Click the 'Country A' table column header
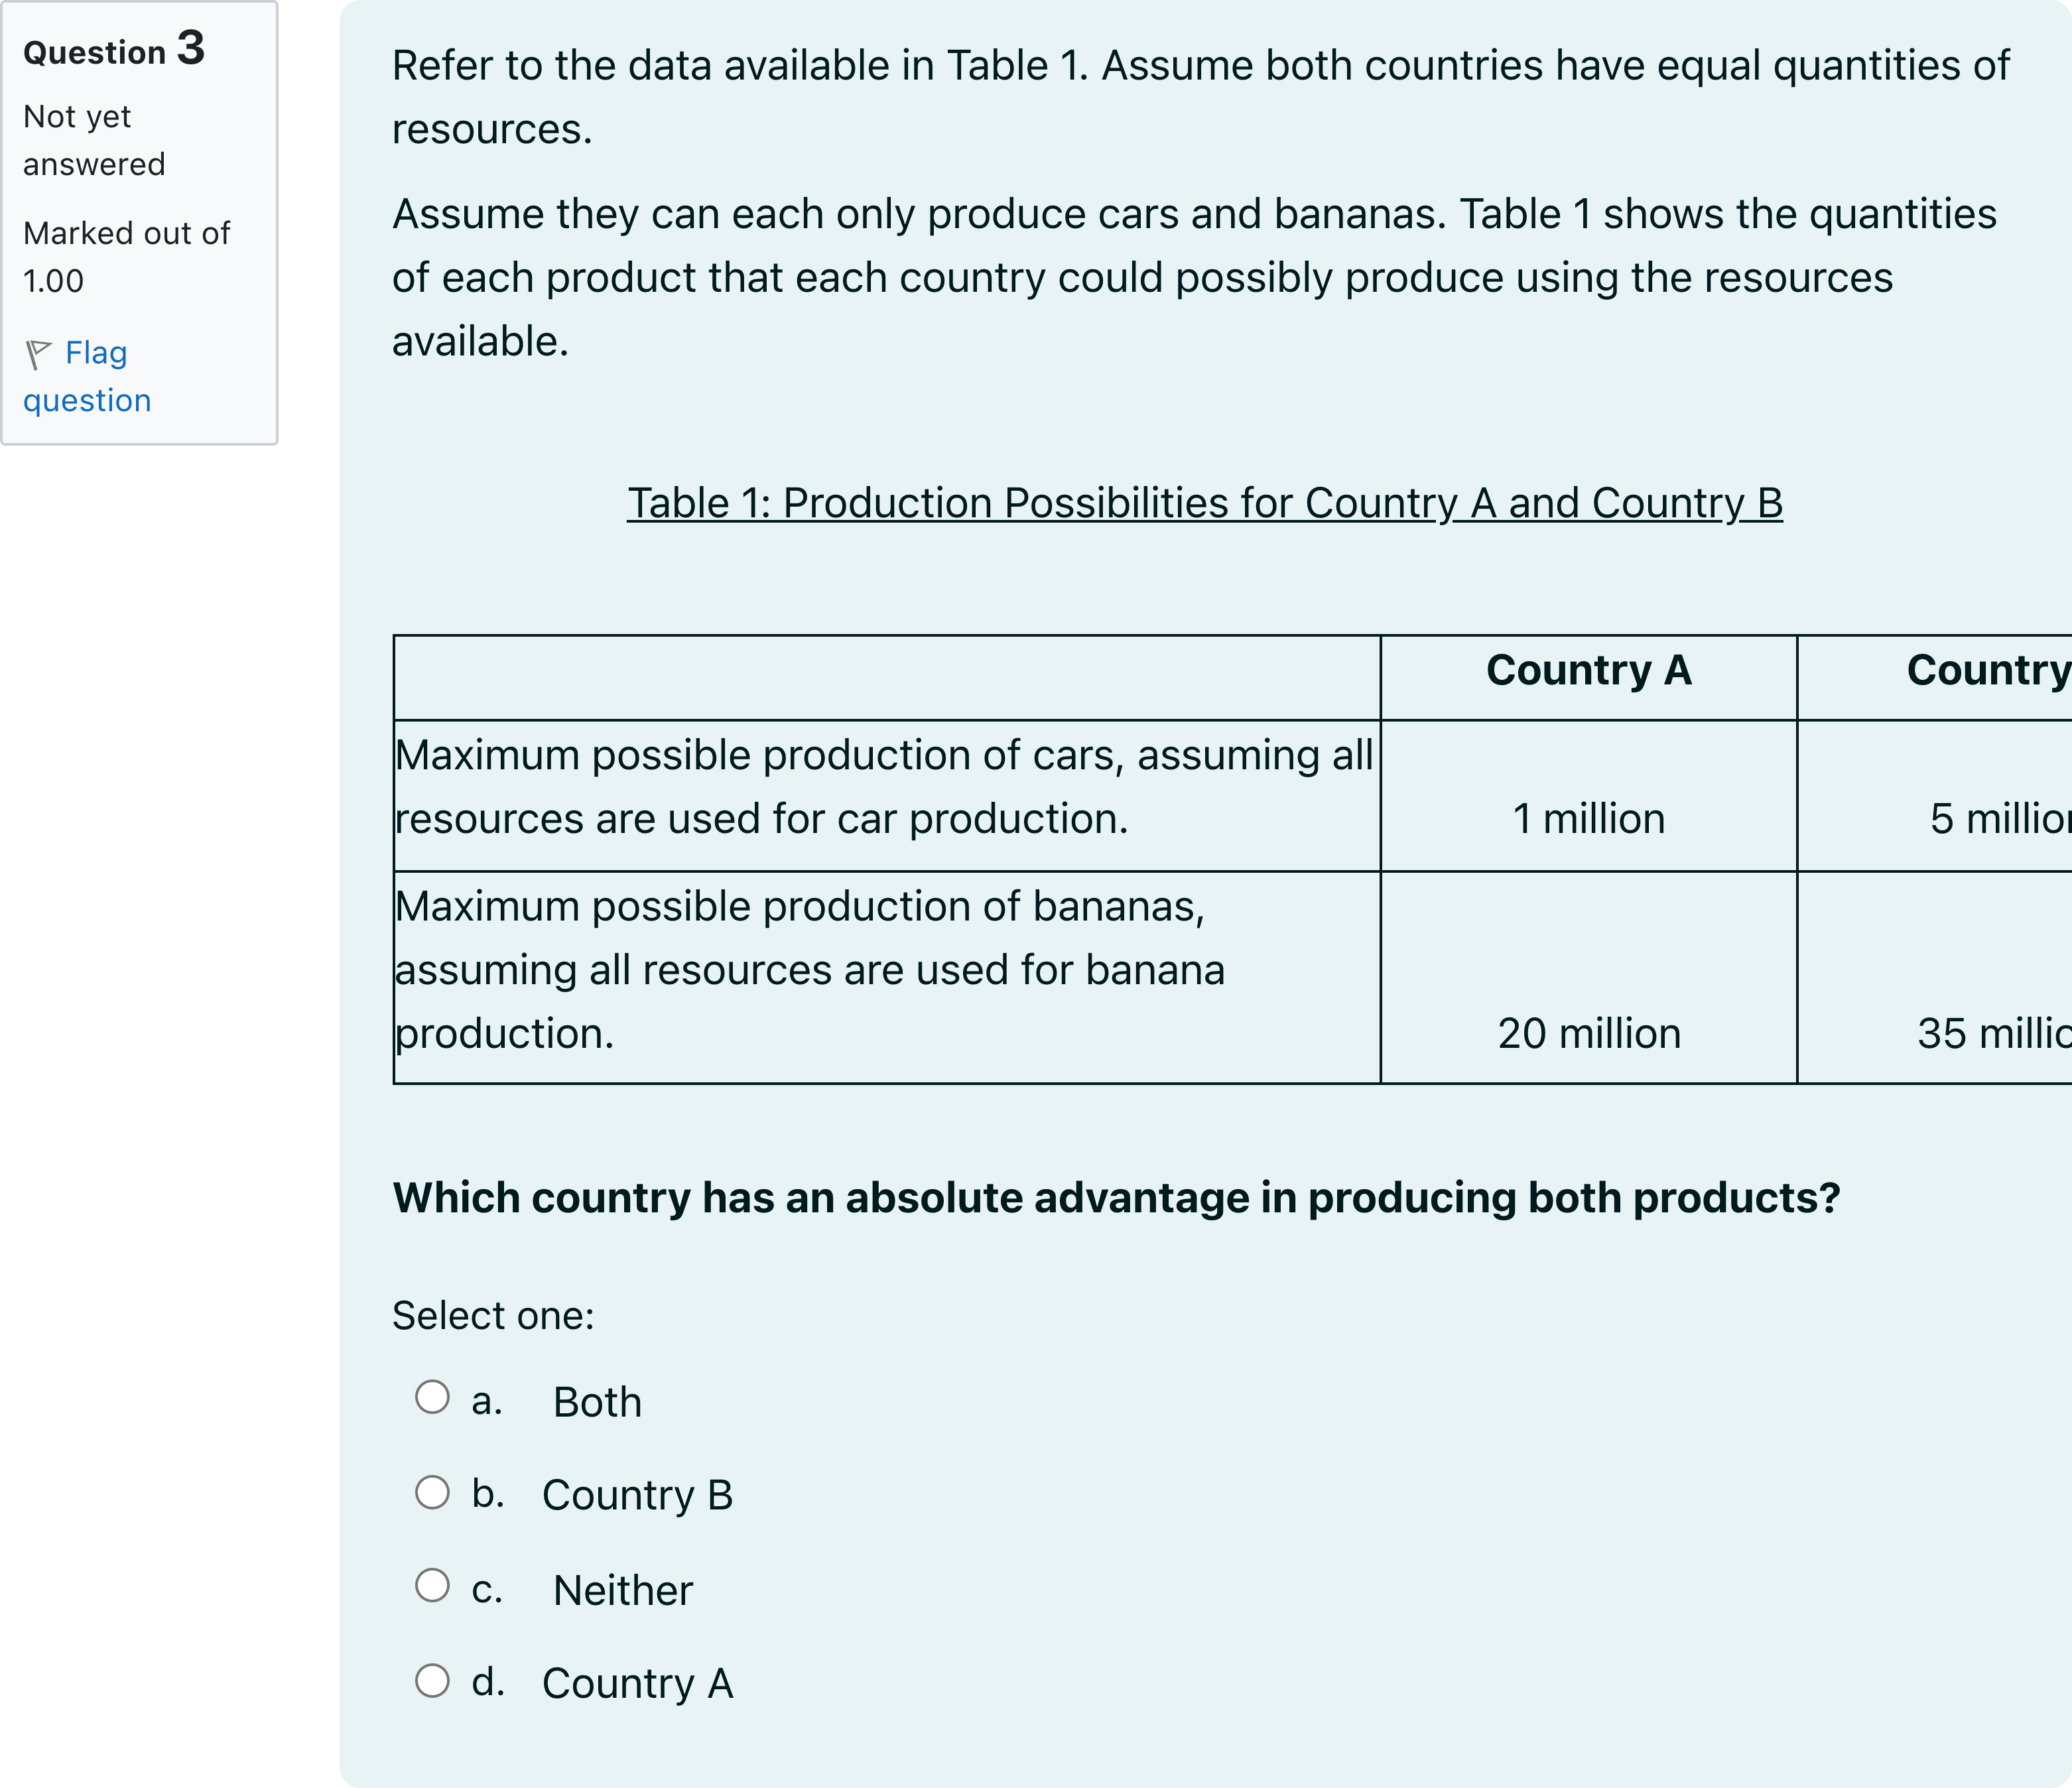 [x=1589, y=670]
